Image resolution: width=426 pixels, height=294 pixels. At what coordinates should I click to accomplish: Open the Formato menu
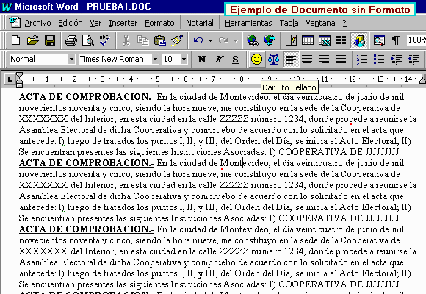coord(159,23)
